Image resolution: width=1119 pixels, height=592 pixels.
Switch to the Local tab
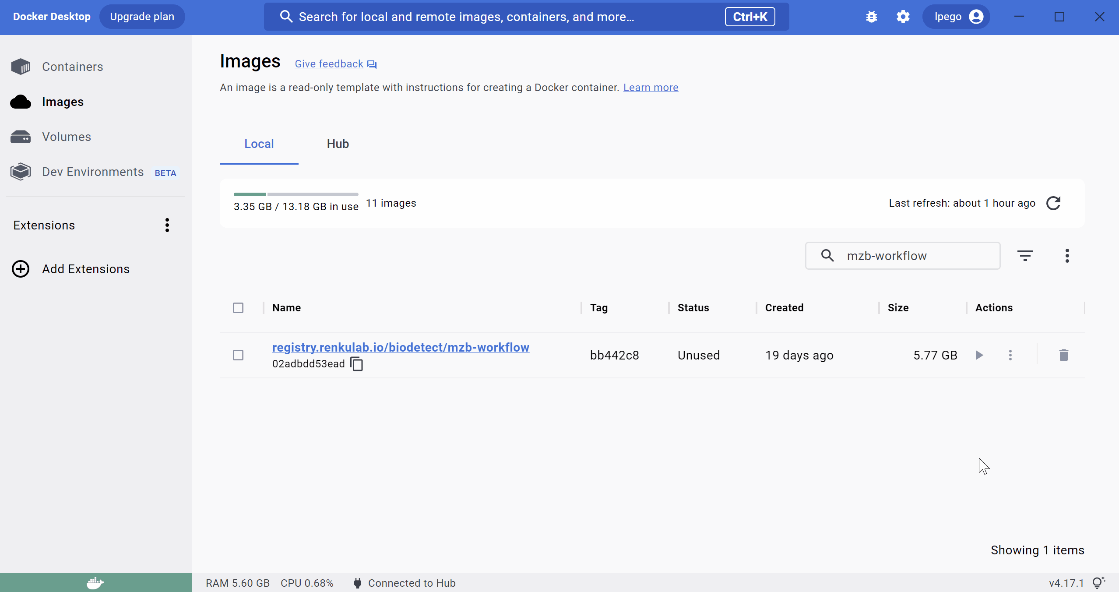pyautogui.click(x=259, y=144)
